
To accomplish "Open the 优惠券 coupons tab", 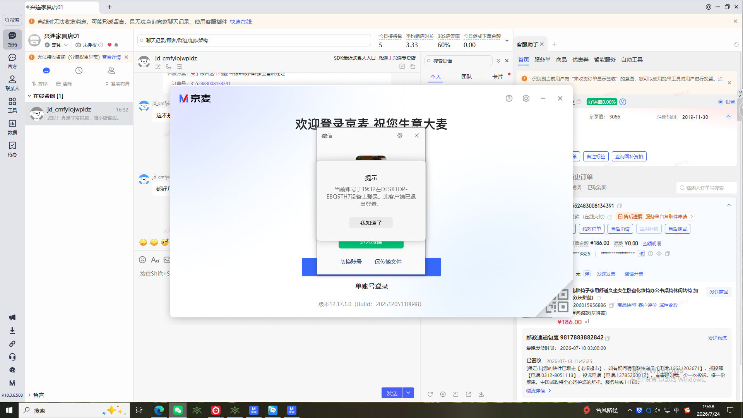I will point(580,60).
